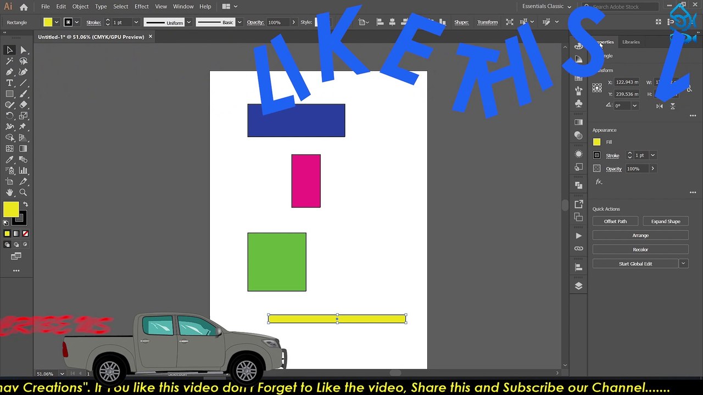This screenshot has height=395, width=703.
Task: Select the Scale tool
Action: (x=23, y=116)
